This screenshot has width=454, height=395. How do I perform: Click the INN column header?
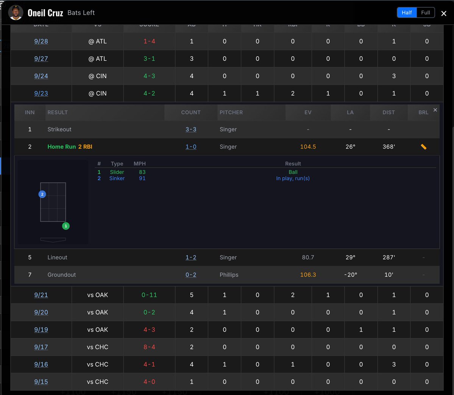(30, 113)
